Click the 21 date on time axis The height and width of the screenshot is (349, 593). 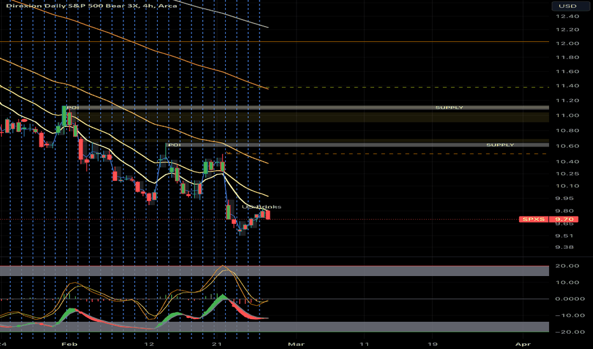click(x=217, y=344)
